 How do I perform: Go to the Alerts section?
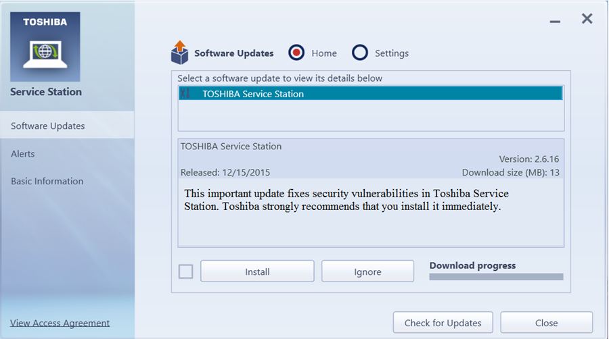click(x=23, y=154)
